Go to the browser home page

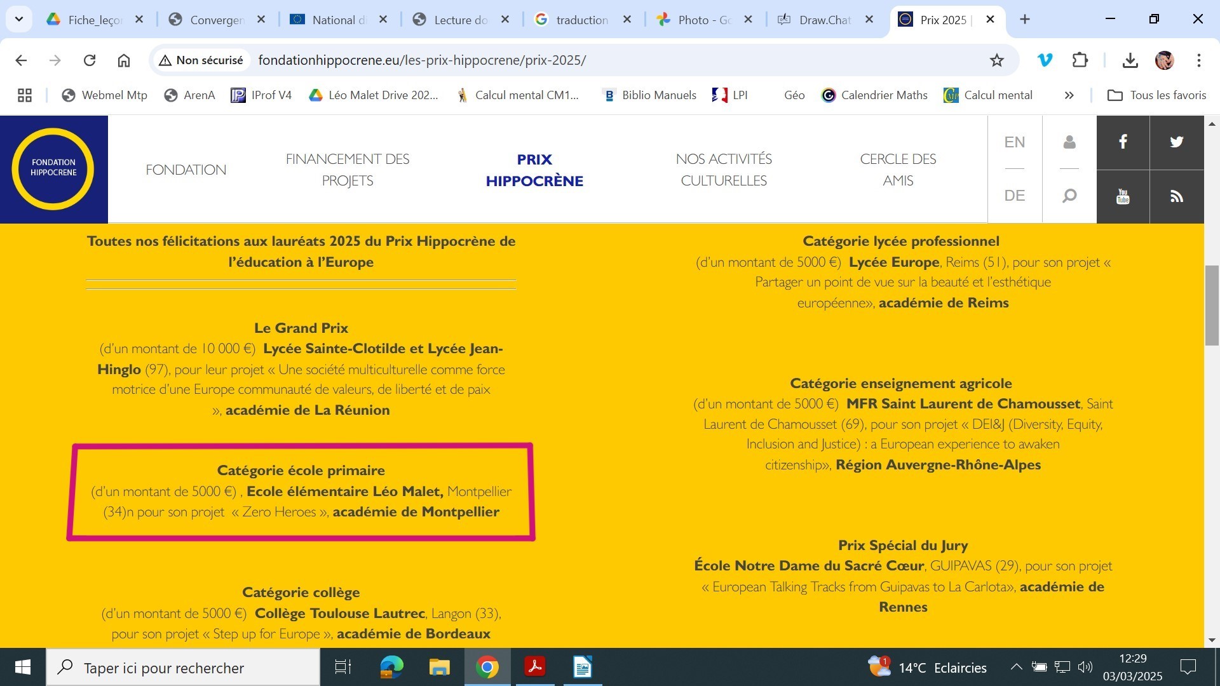124,60
